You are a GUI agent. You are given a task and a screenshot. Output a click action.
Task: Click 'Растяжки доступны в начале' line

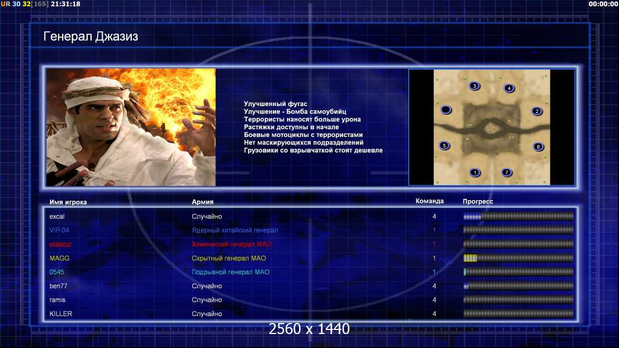pos(291,127)
